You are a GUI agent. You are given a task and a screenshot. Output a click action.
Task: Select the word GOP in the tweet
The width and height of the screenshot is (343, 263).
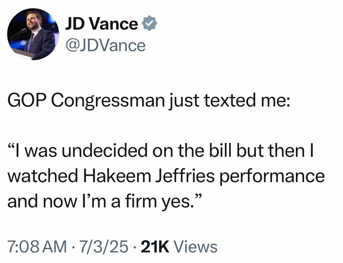[x=27, y=101]
